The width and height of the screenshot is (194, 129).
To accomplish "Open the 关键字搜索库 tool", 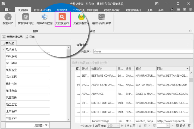I will [81, 19].
